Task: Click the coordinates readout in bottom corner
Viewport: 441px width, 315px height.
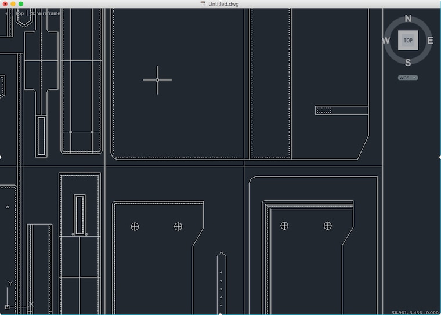Action: (x=415, y=313)
